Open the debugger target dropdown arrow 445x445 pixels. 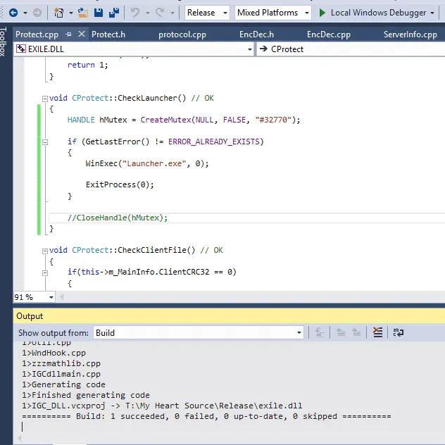coord(432,13)
